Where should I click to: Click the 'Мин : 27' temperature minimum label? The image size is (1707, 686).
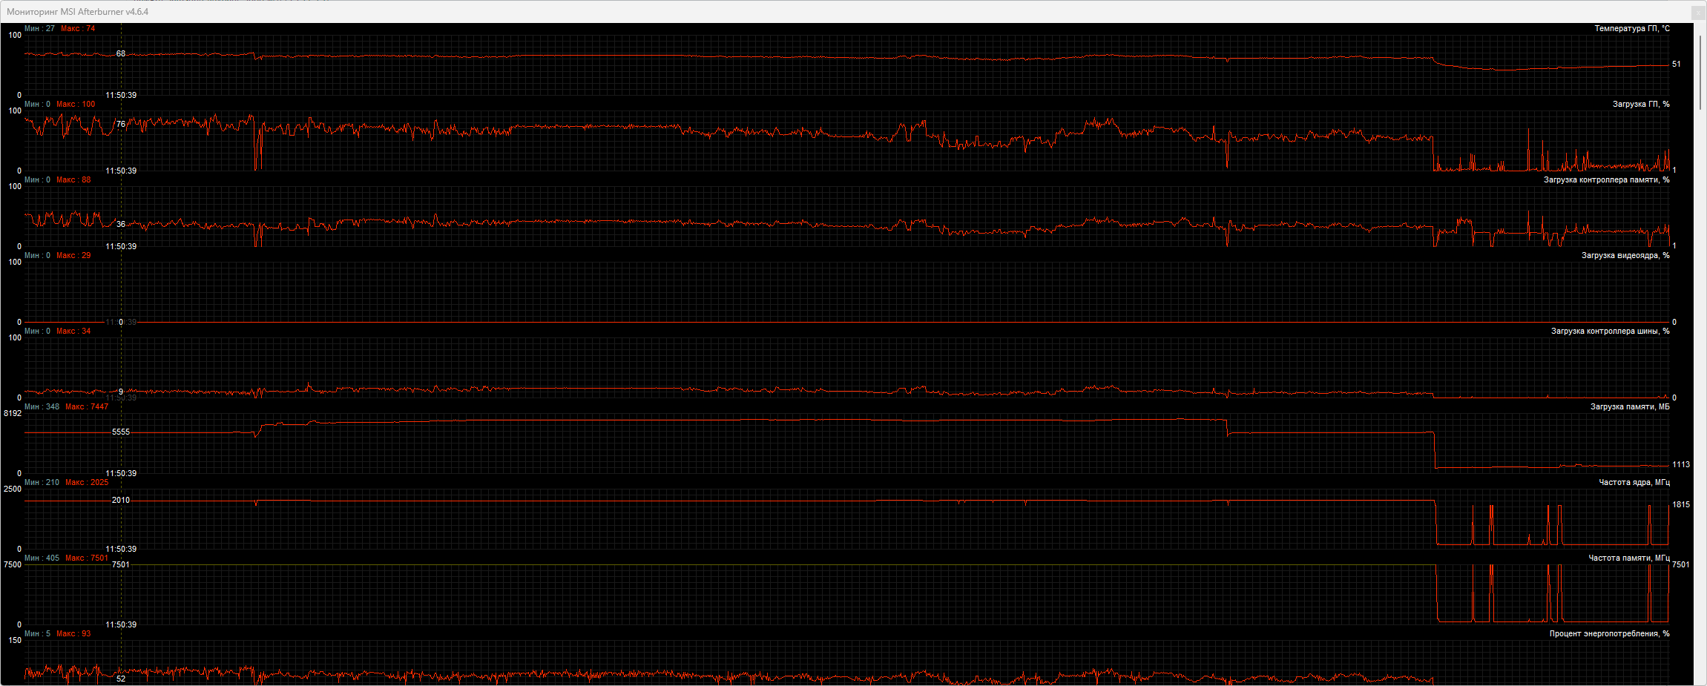pyautogui.click(x=39, y=29)
